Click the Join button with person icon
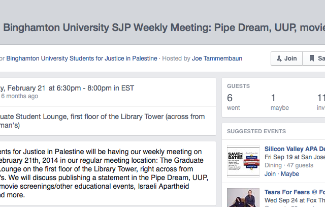 [x=286, y=58]
